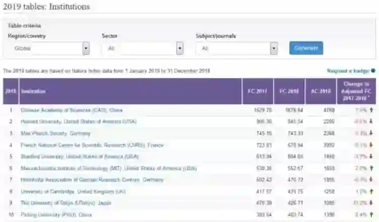
Task: Click the up arrow in the Peking University row
Action: tap(371, 214)
